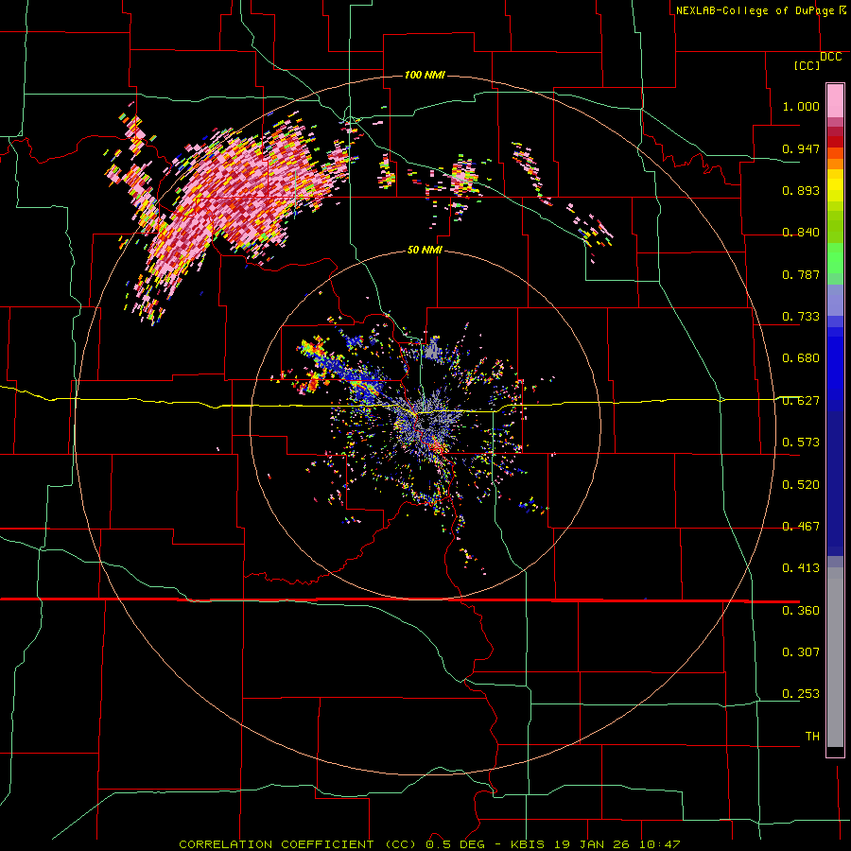The image size is (851, 851).
Task: Click the Correlation Coefficient KBIS caption
Action: [429, 844]
